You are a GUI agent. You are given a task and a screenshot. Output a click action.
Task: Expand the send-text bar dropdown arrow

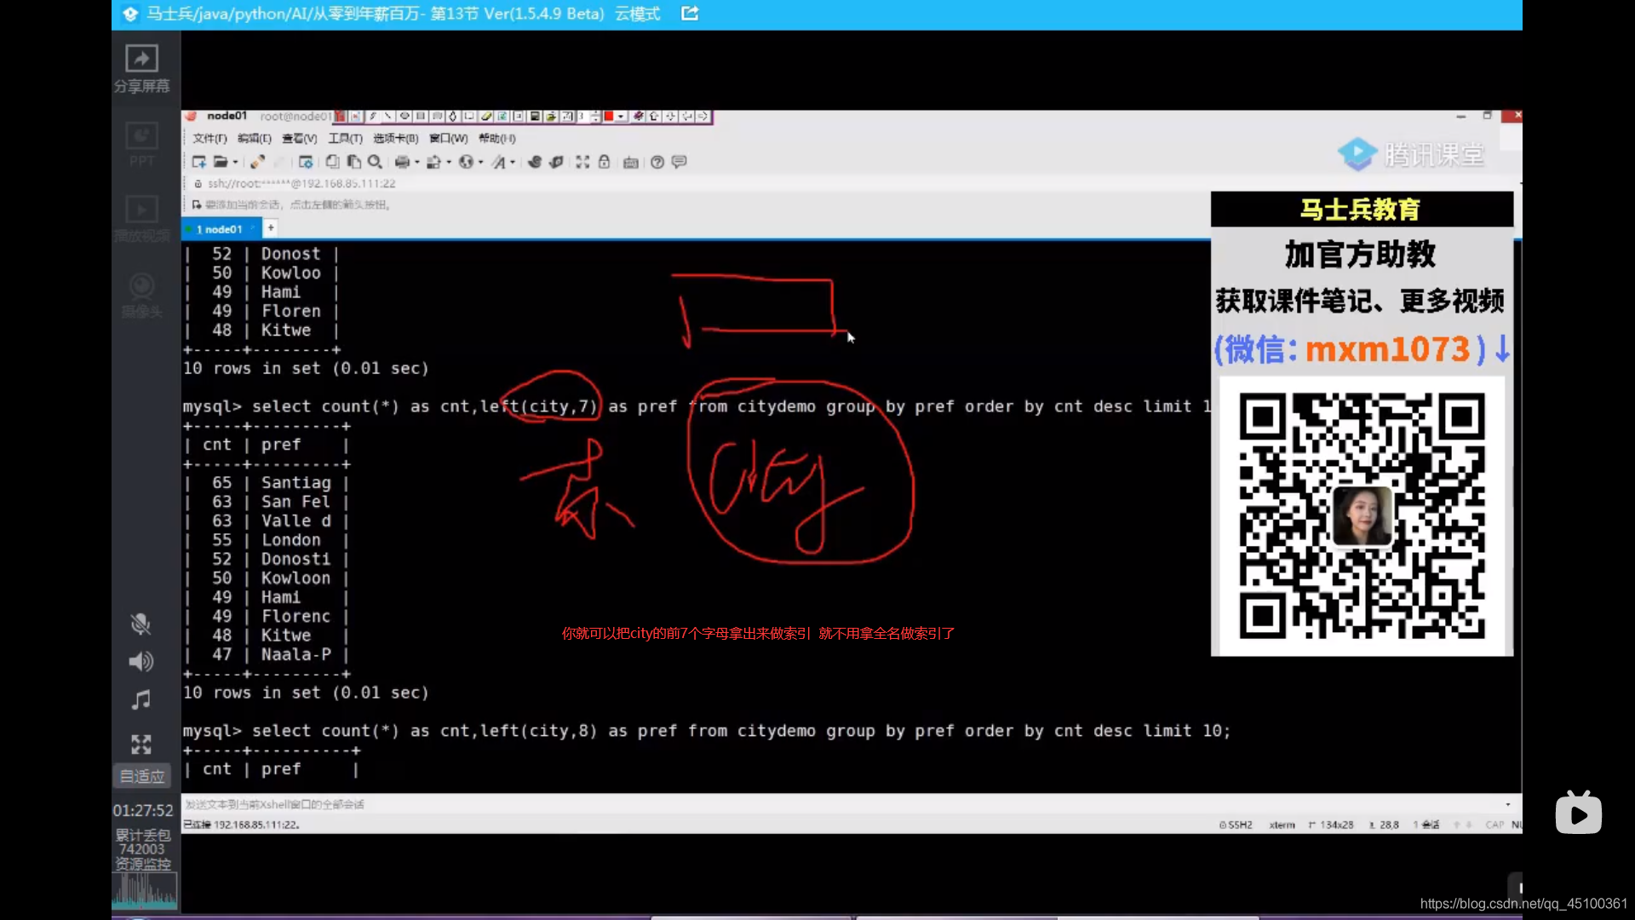coord(1508,804)
